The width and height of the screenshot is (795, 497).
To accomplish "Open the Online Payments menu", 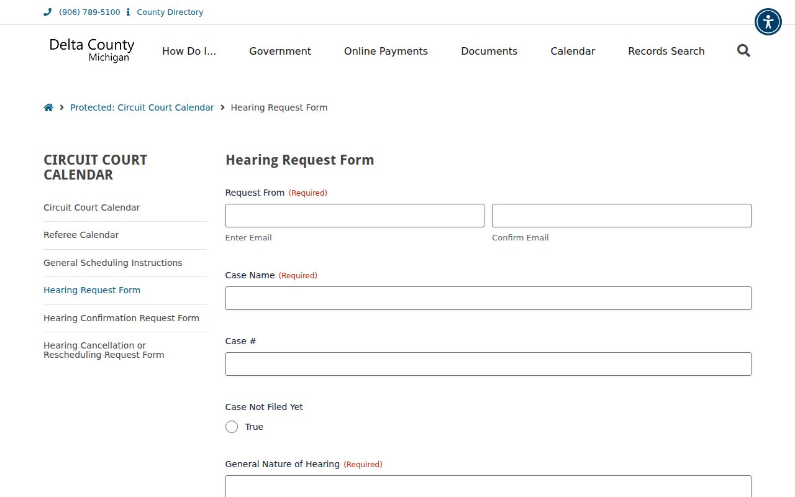I will click(386, 51).
